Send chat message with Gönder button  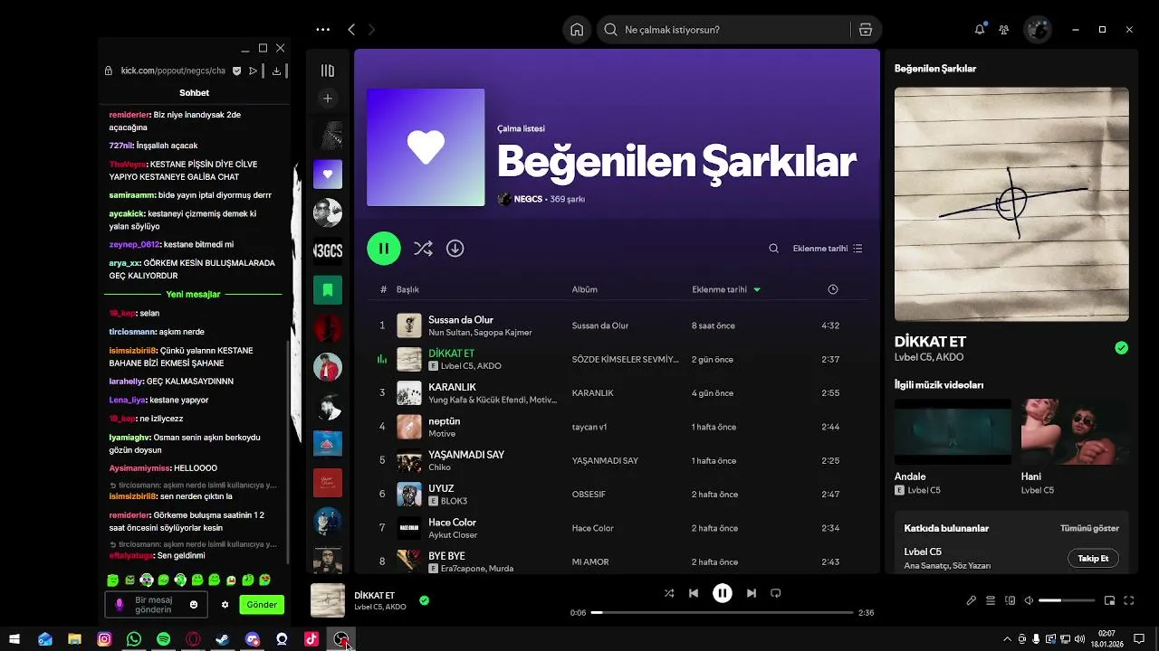[262, 604]
